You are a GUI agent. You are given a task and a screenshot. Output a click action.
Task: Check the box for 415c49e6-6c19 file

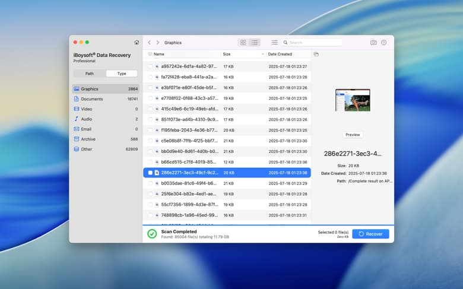[x=150, y=109]
